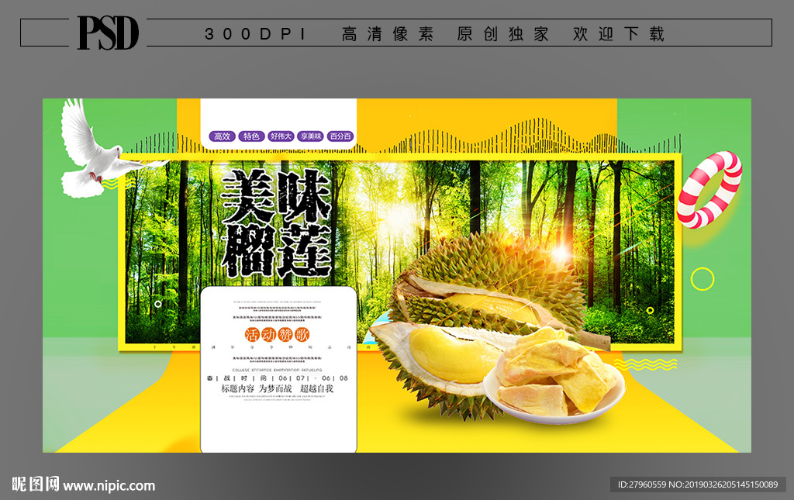Click the 欢迎下载 header text

coord(619,33)
